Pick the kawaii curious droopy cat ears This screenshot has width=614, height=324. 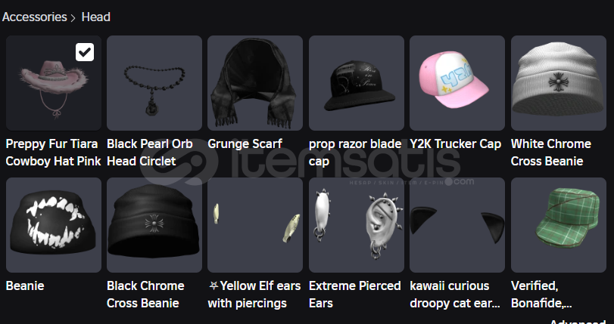tap(457, 225)
